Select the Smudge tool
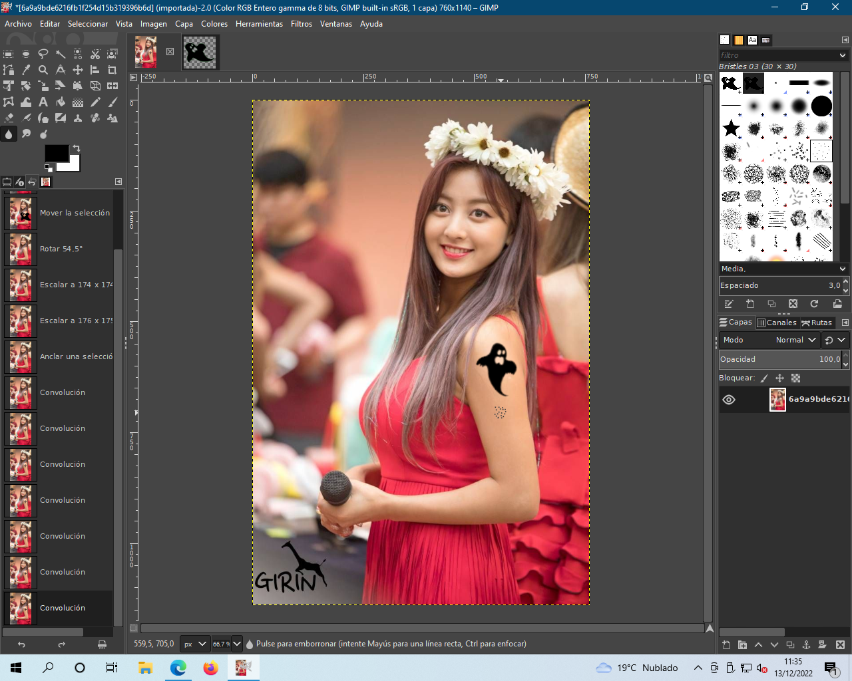The width and height of the screenshot is (852, 681). click(26, 134)
